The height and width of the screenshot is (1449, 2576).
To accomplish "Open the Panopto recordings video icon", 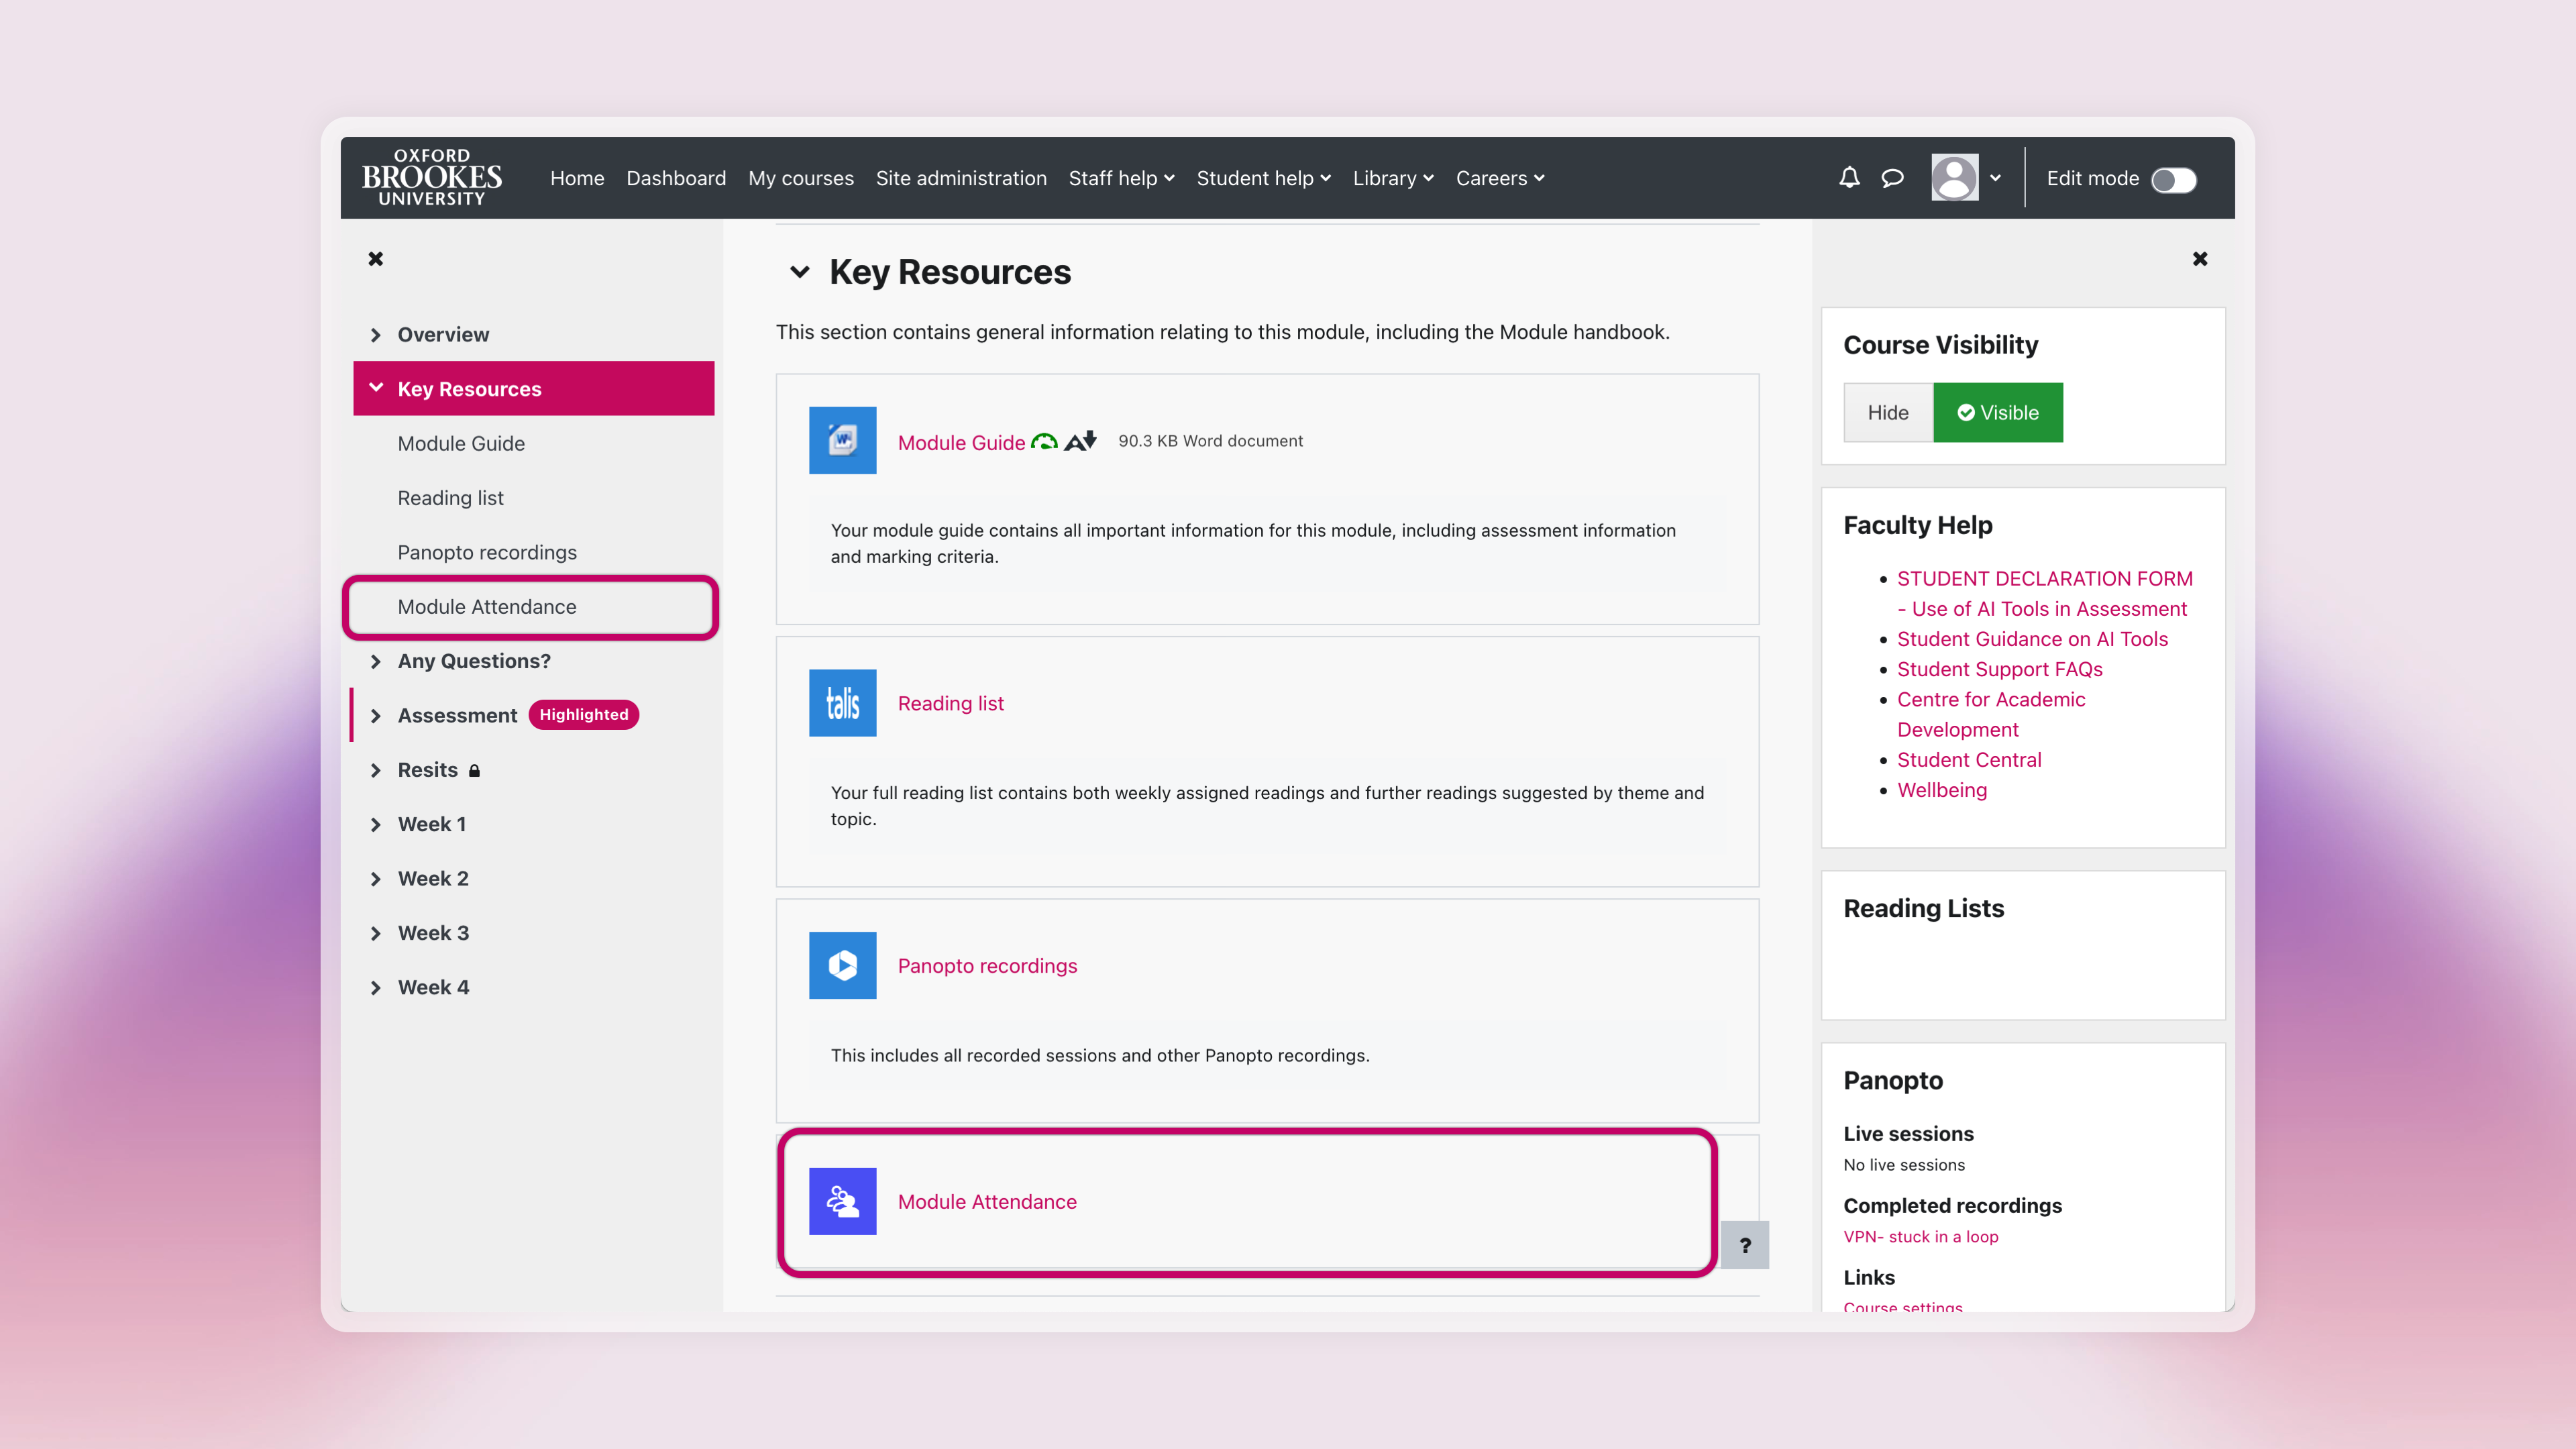I will pos(842,965).
